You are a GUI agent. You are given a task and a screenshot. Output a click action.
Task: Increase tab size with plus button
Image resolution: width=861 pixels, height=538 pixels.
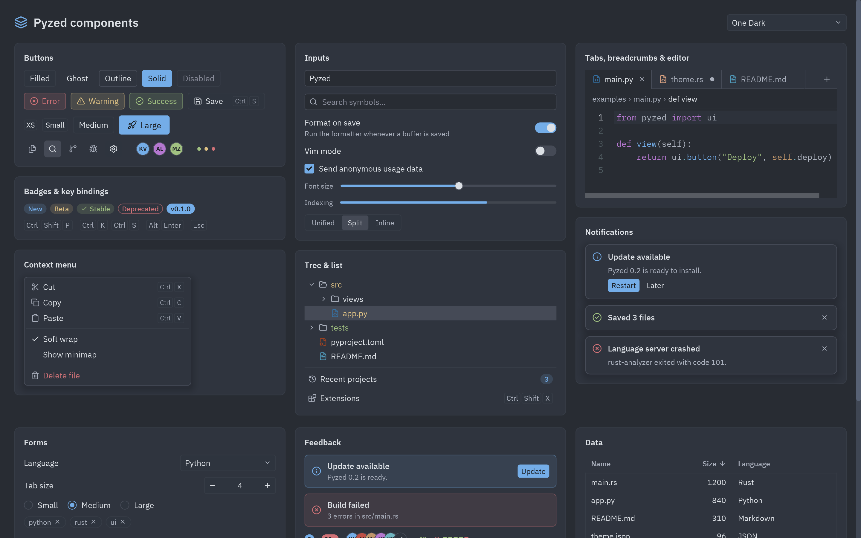(x=267, y=485)
